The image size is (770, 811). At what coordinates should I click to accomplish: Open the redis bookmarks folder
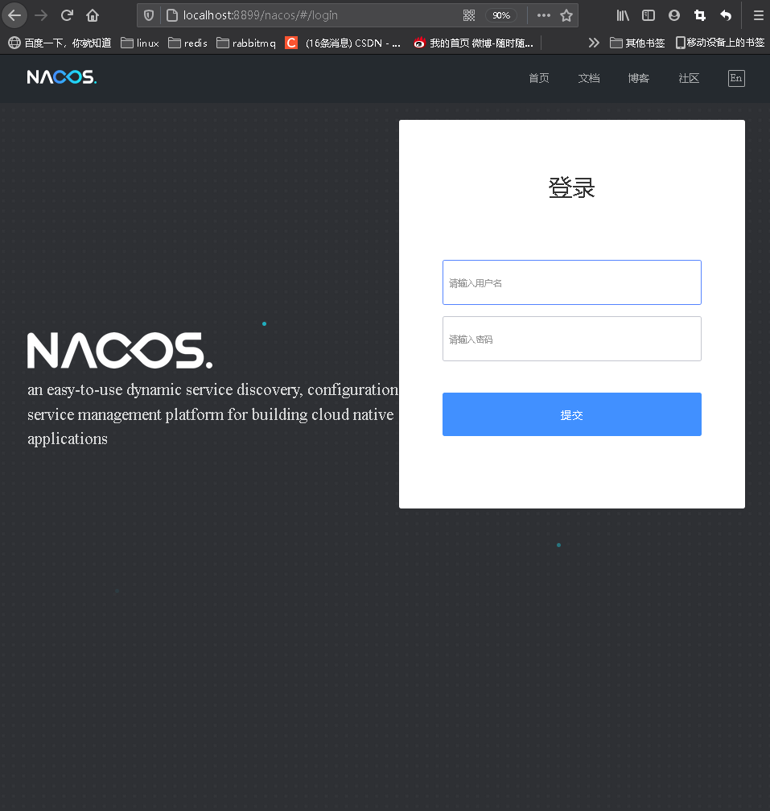pyautogui.click(x=187, y=43)
